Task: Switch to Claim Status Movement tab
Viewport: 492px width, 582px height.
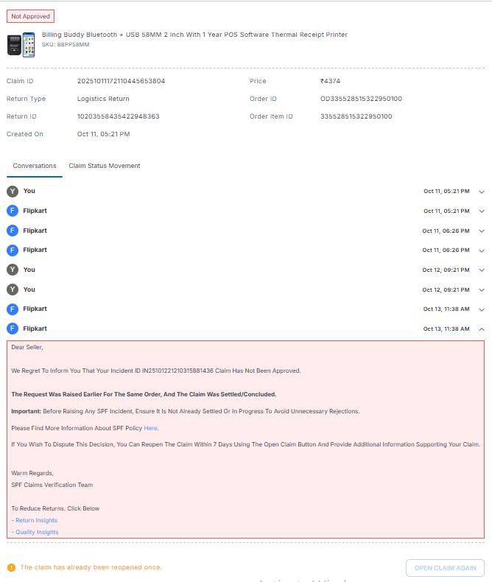Action: (105, 166)
